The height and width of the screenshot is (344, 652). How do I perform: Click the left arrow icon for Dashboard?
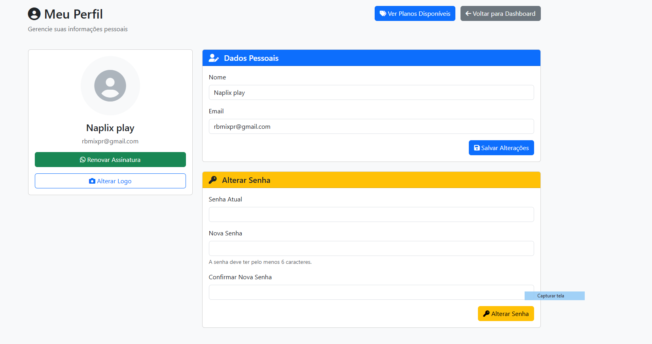pos(468,13)
